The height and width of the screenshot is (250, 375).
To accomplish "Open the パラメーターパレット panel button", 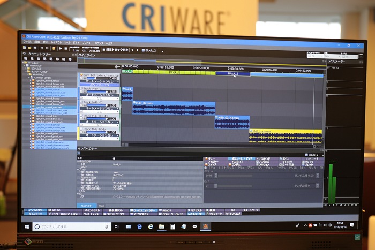I will tap(172, 214).
